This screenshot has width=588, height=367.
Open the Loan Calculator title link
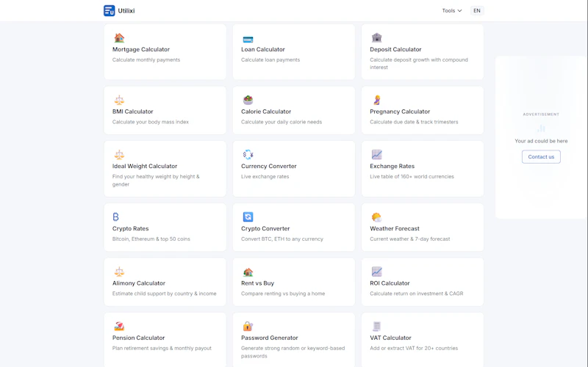(263, 49)
